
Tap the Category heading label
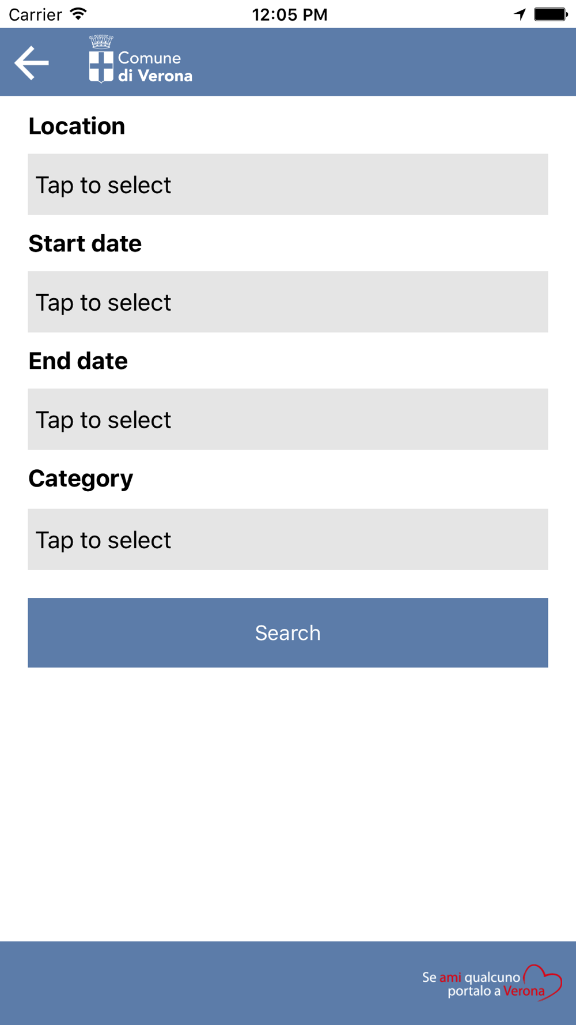click(81, 479)
